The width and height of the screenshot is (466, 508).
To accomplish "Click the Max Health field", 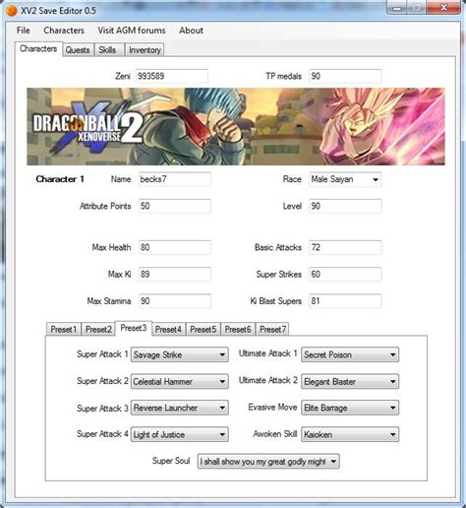I will [175, 247].
